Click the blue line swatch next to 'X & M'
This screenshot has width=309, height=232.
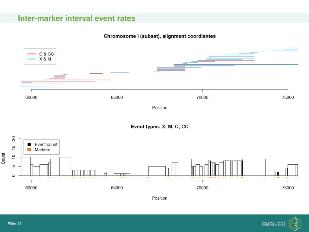click(x=31, y=59)
